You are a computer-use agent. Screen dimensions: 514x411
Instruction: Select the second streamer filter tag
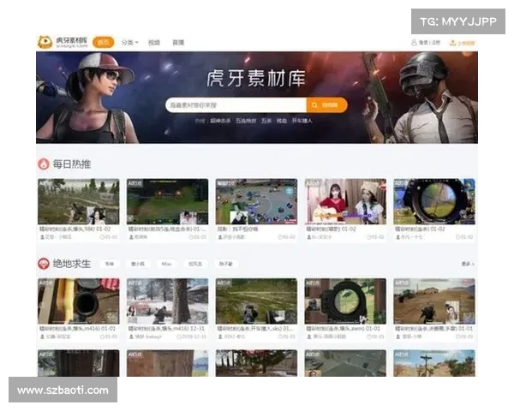(138, 264)
